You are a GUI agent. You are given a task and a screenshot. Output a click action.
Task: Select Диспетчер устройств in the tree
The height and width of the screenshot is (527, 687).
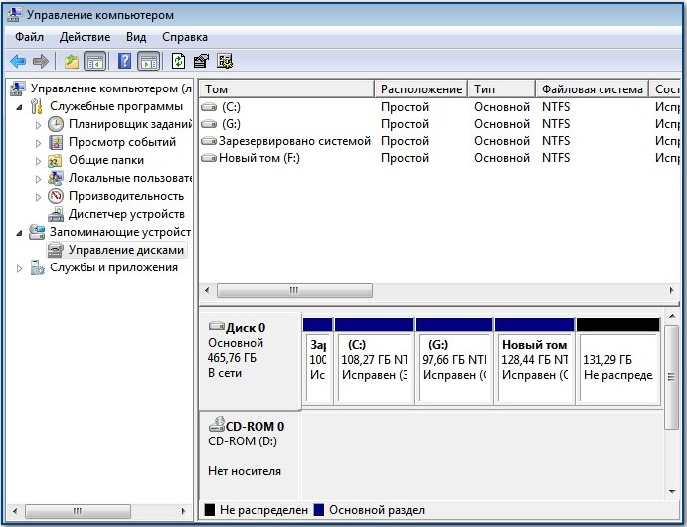coord(125,214)
